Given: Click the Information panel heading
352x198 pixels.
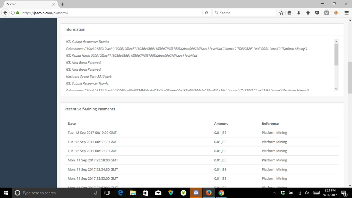Looking at the screenshot, I should pyautogui.click(x=75, y=29).
